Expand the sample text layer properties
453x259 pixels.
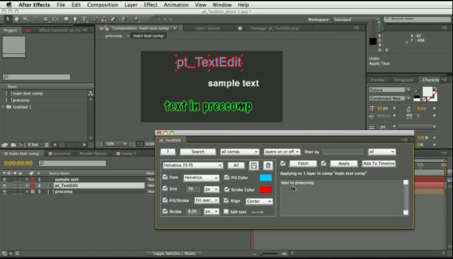[x=27, y=179]
